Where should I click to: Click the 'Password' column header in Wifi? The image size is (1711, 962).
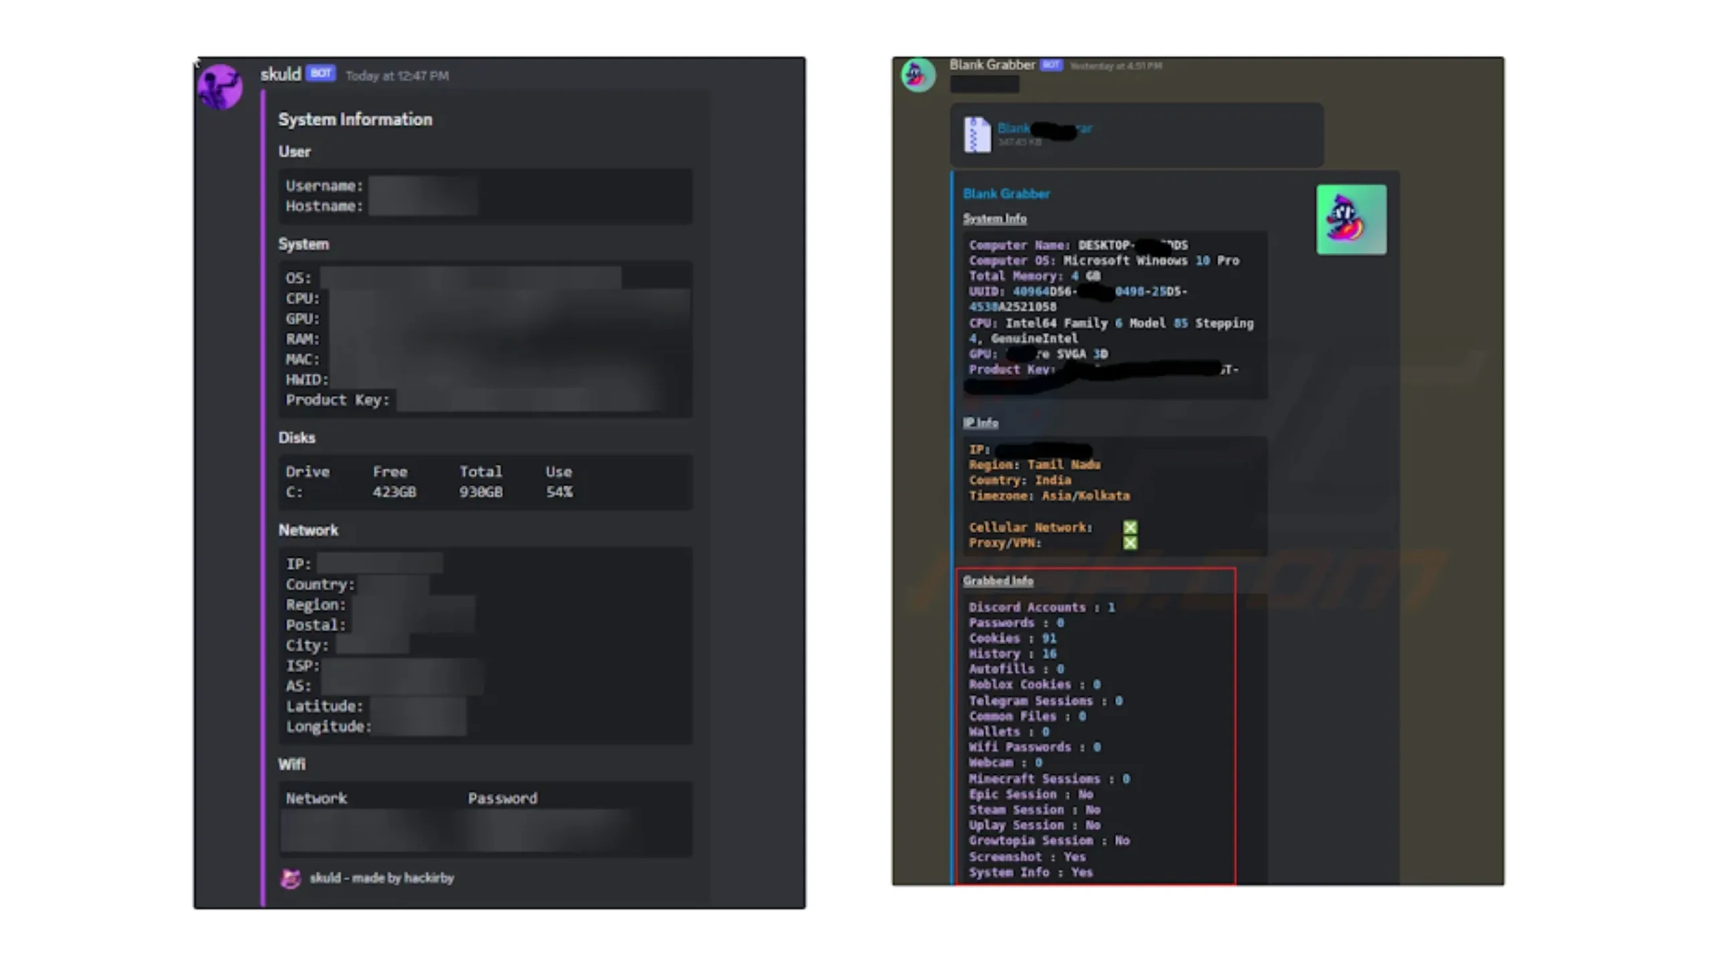point(503,798)
